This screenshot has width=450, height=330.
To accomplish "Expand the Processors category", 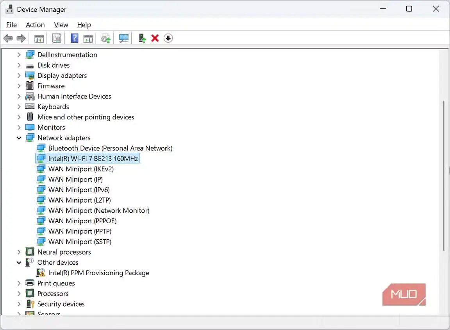I will pos(19,294).
